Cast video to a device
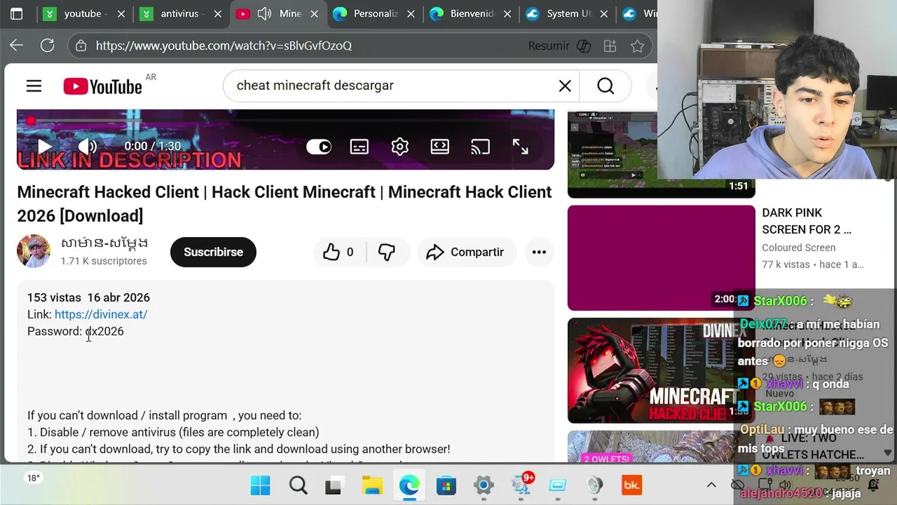The image size is (897, 505). point(480,147)
